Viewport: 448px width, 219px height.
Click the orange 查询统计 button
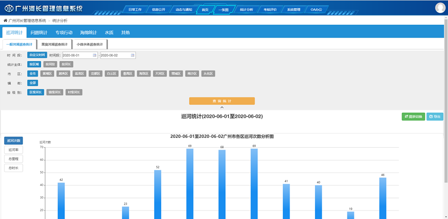pyautogui.click(x=222, y=101)
